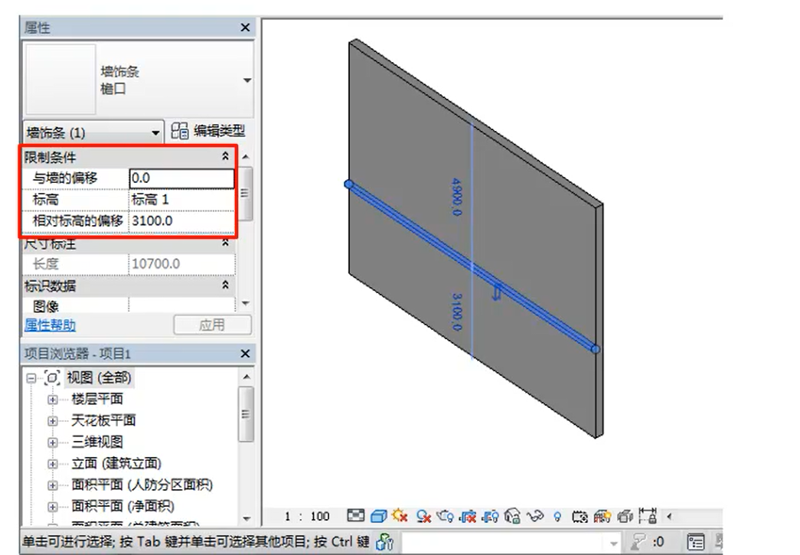Open the 墙饰条 type selector dropdown
Image resolution: width=800 pixels, height=555 pixels.
click(247, 80)
